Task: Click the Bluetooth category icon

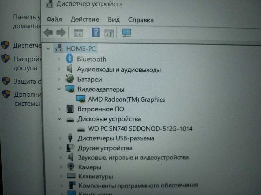Action: pos(69,58)
